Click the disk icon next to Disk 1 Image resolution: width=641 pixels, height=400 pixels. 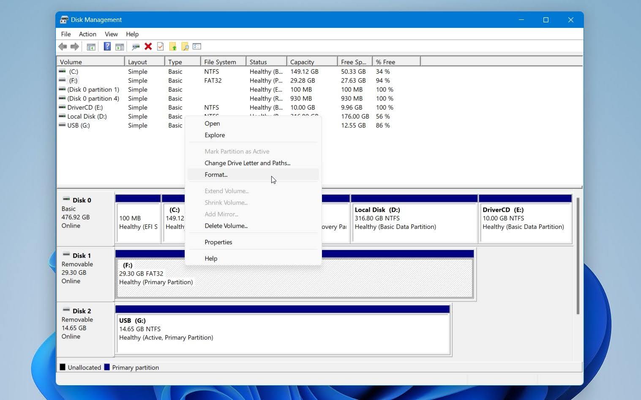pyautogui.click(x=66, y=254)
